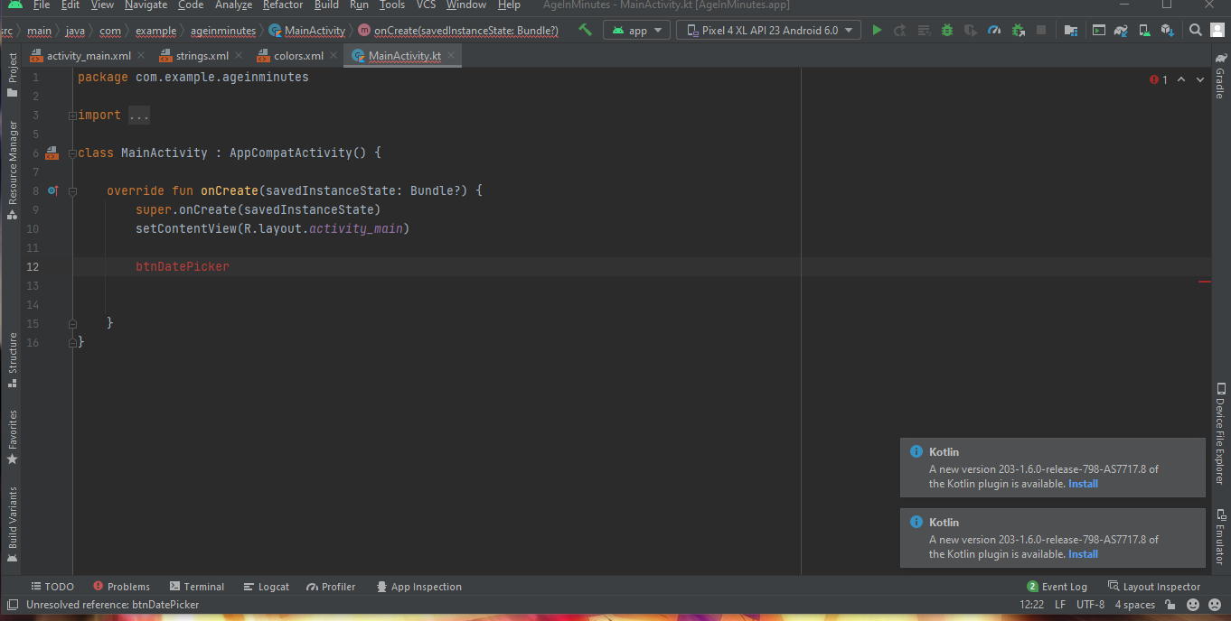This screenshot has height=621, width=1231.
Task: Click the Apply Code Changes icon
Action: tap(924, 30)
